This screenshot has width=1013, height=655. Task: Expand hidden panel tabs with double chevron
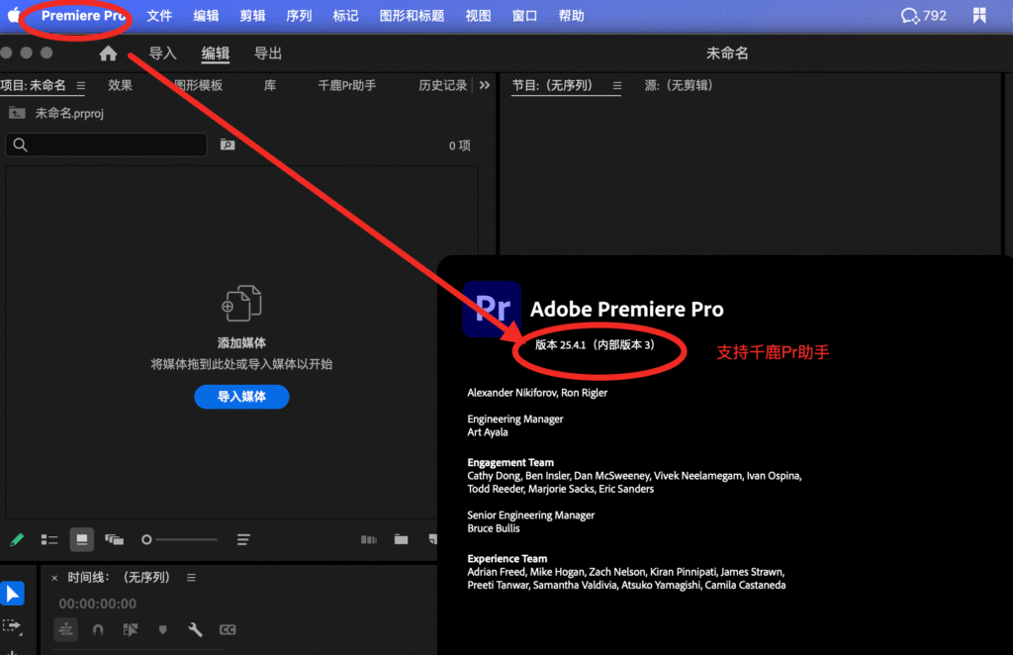point(484,85)
